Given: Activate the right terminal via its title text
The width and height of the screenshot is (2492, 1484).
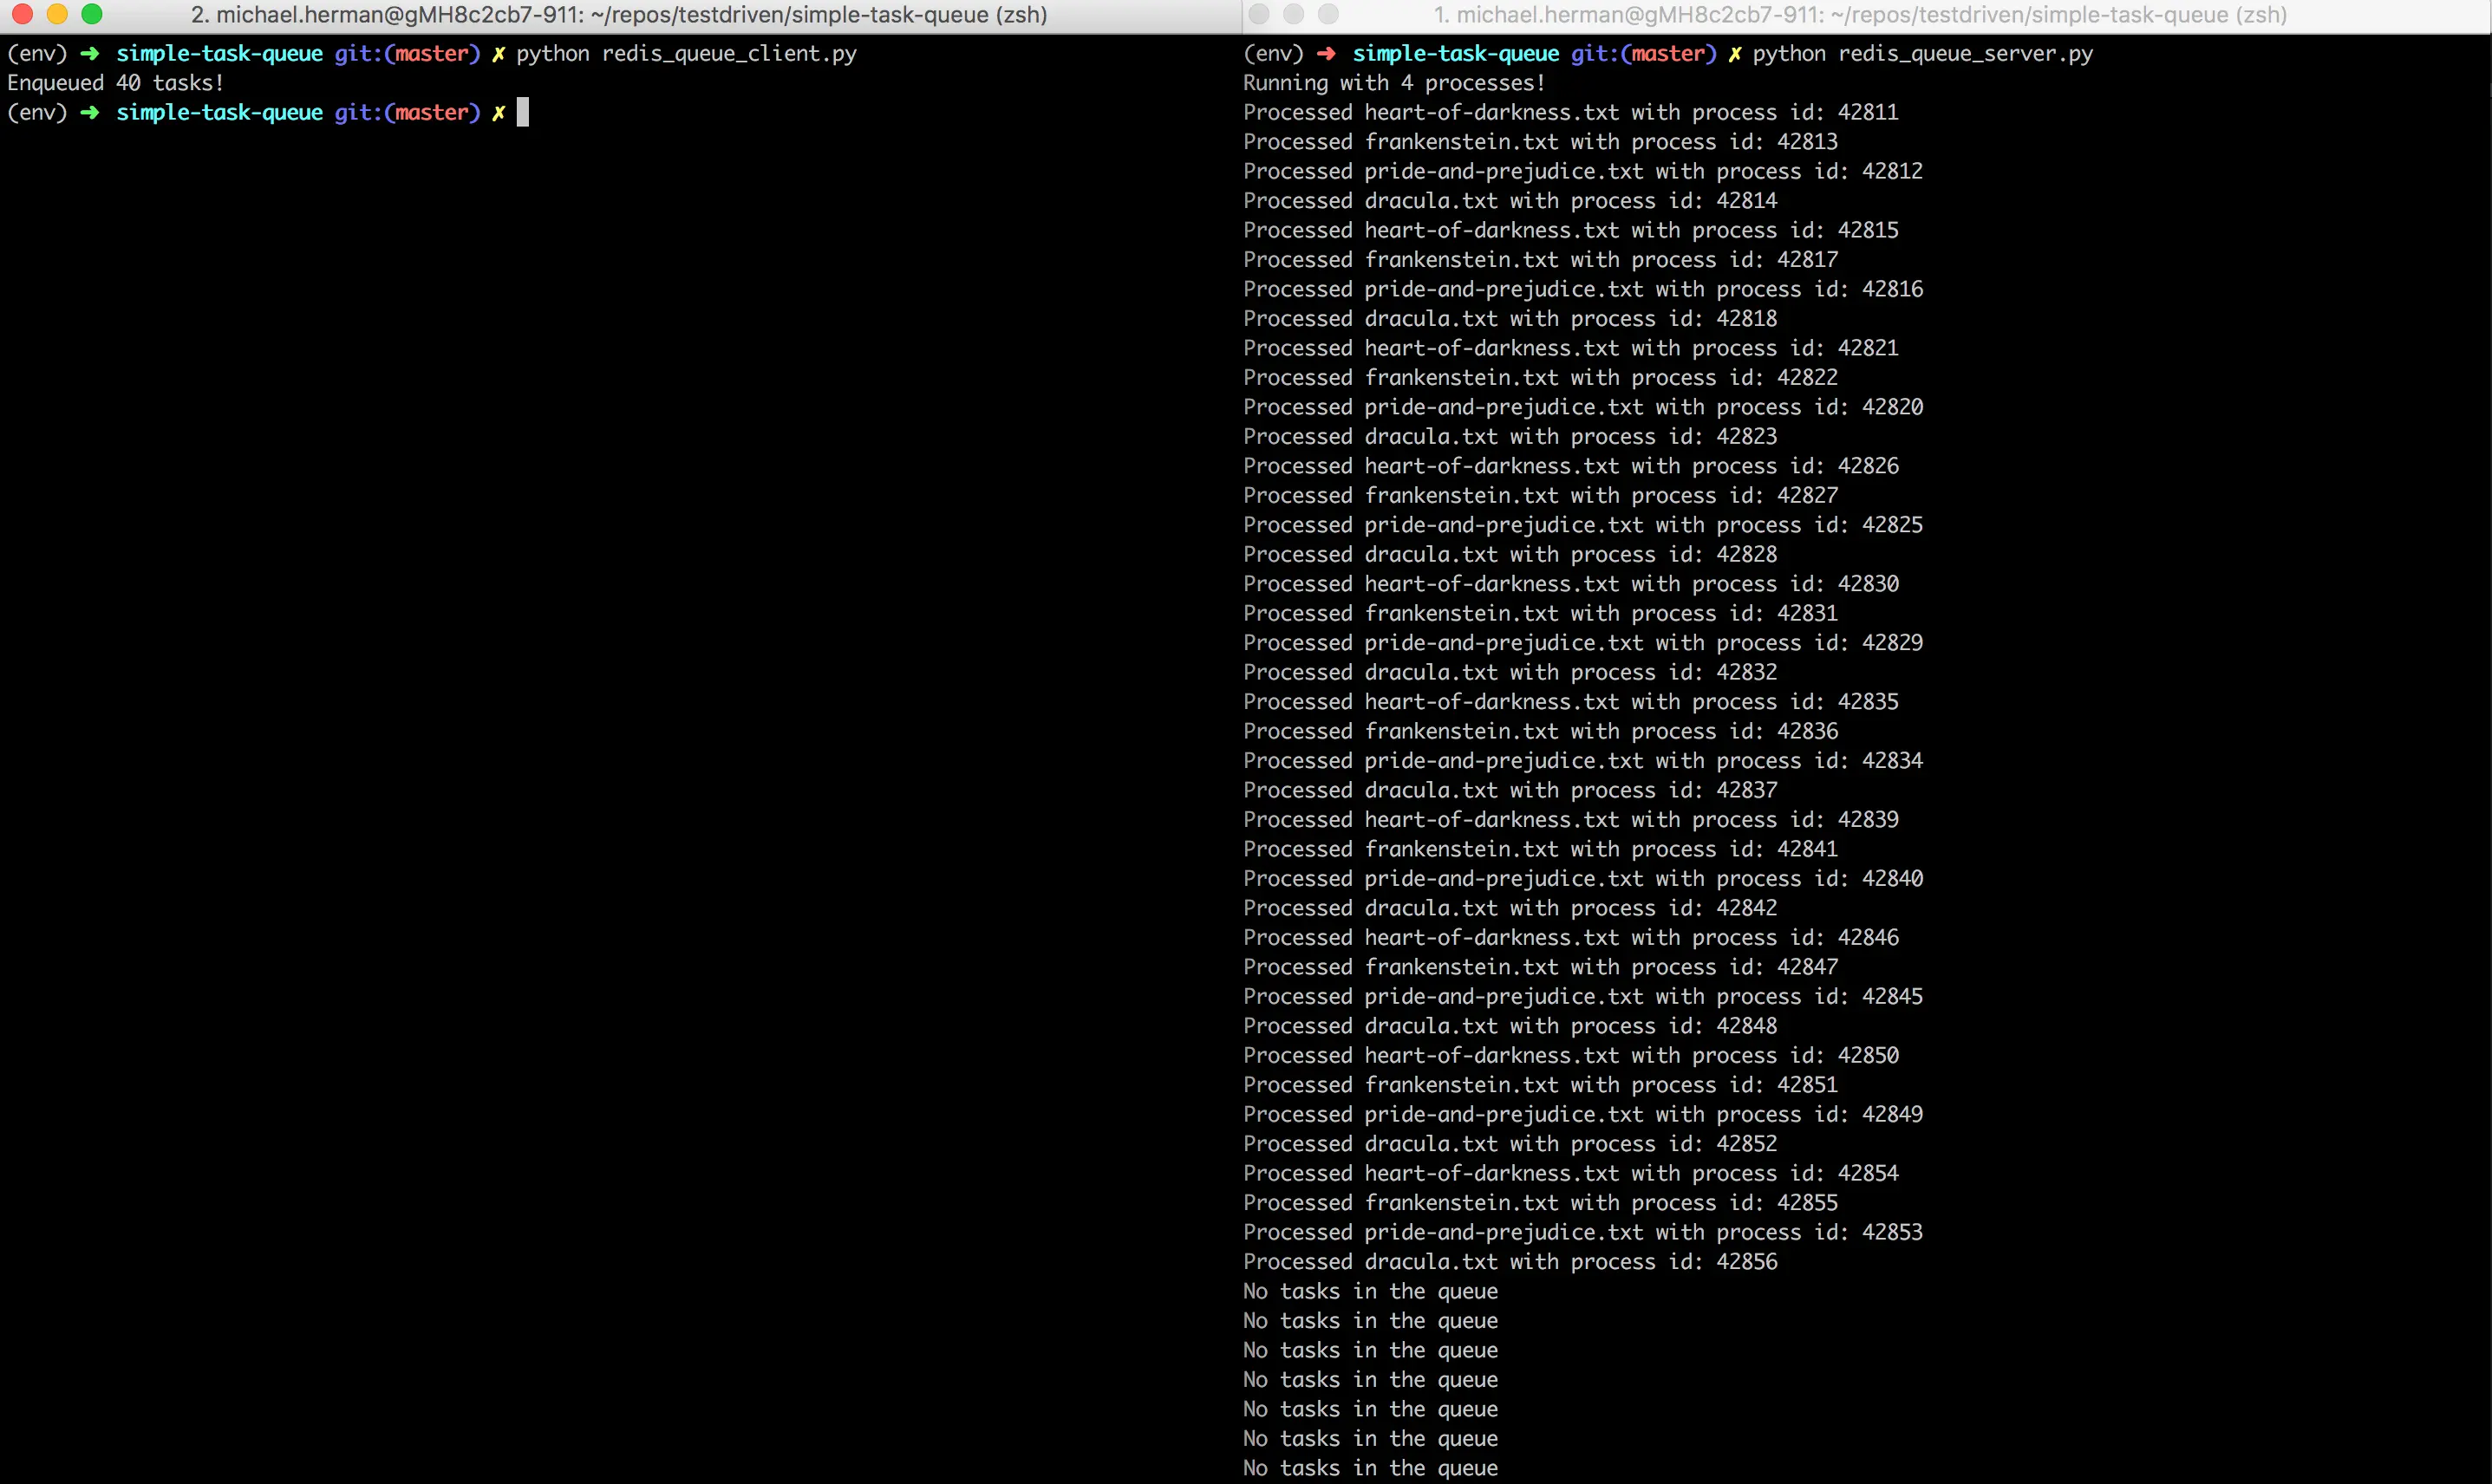Looking at the screenshot, I should pyautogui.click(x=1859, y=15).
